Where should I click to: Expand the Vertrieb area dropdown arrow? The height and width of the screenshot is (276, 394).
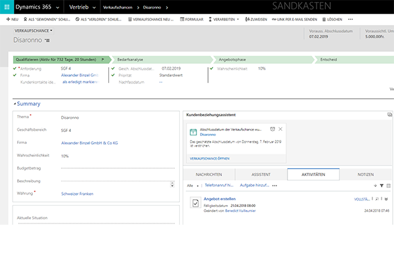94,7
